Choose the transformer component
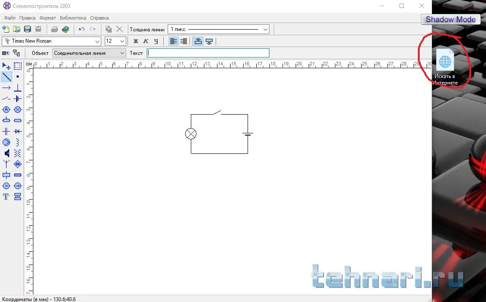This screenshot has width=486, height=302. click(x=17, y=153)
